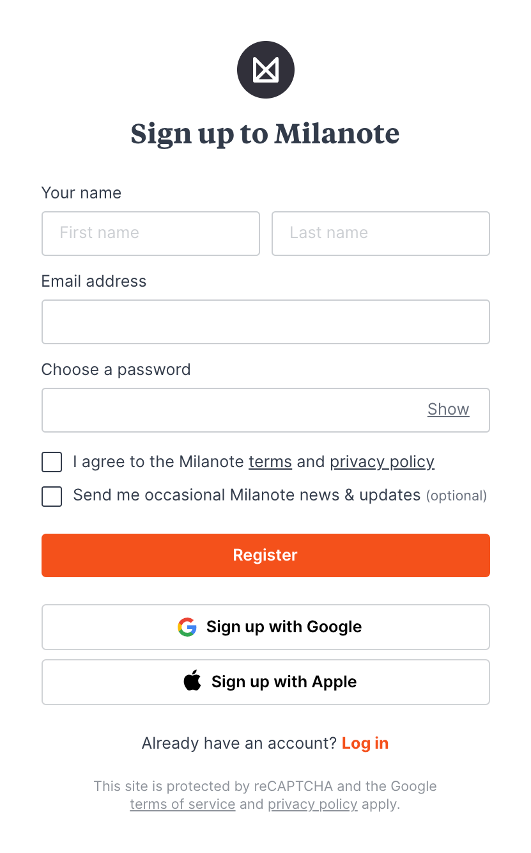Click the Apple logo icon
Screen dimensions: 531x853
click(192, 682)
